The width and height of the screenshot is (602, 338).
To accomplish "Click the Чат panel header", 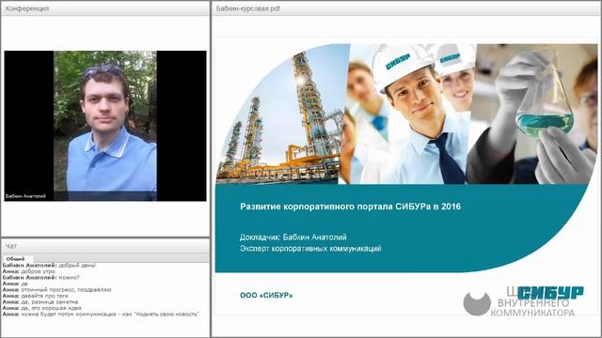I will pos(105,246).
